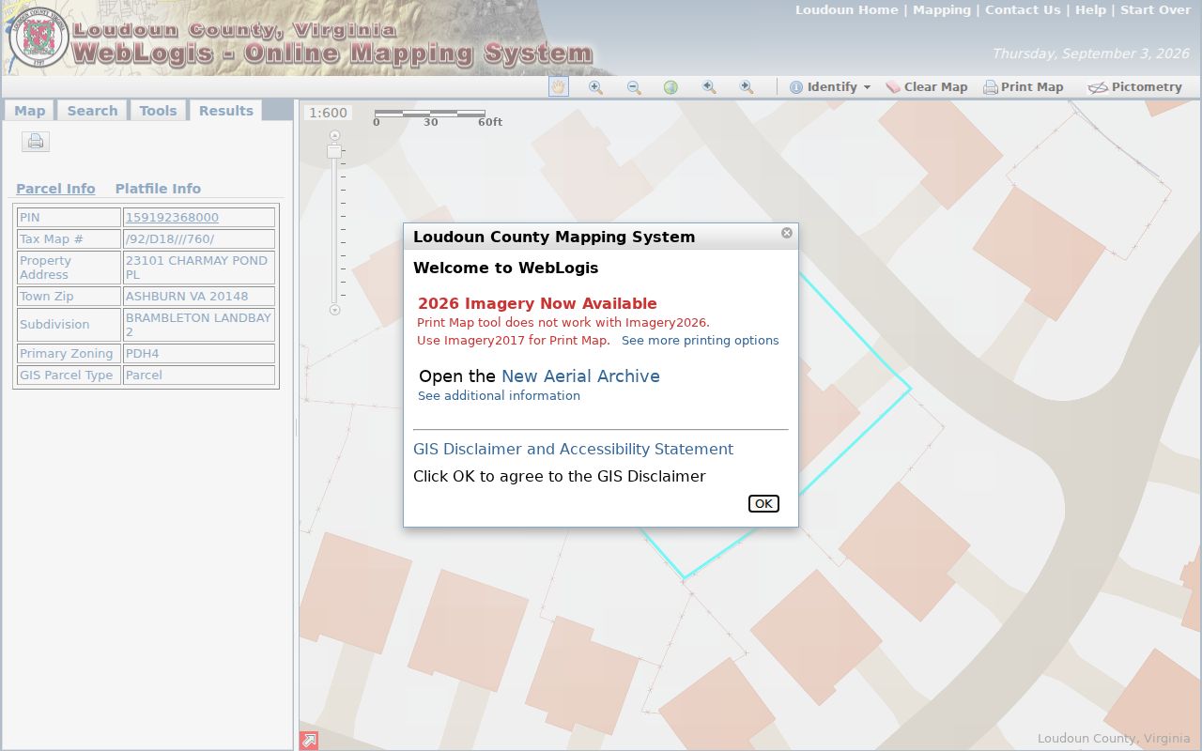This screenshot has width=1202, height=751.
Task: Click OK to agree to the disclaimer
Action: (763, 504)
